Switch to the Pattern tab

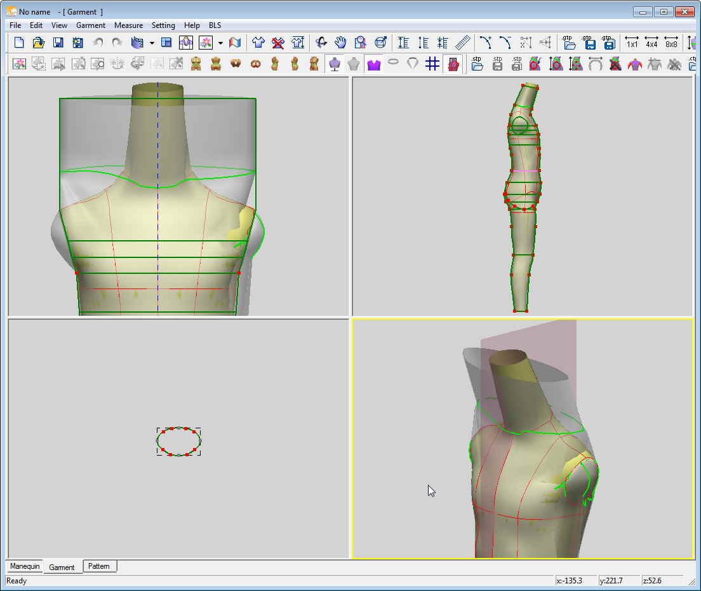tap(99, 566)
